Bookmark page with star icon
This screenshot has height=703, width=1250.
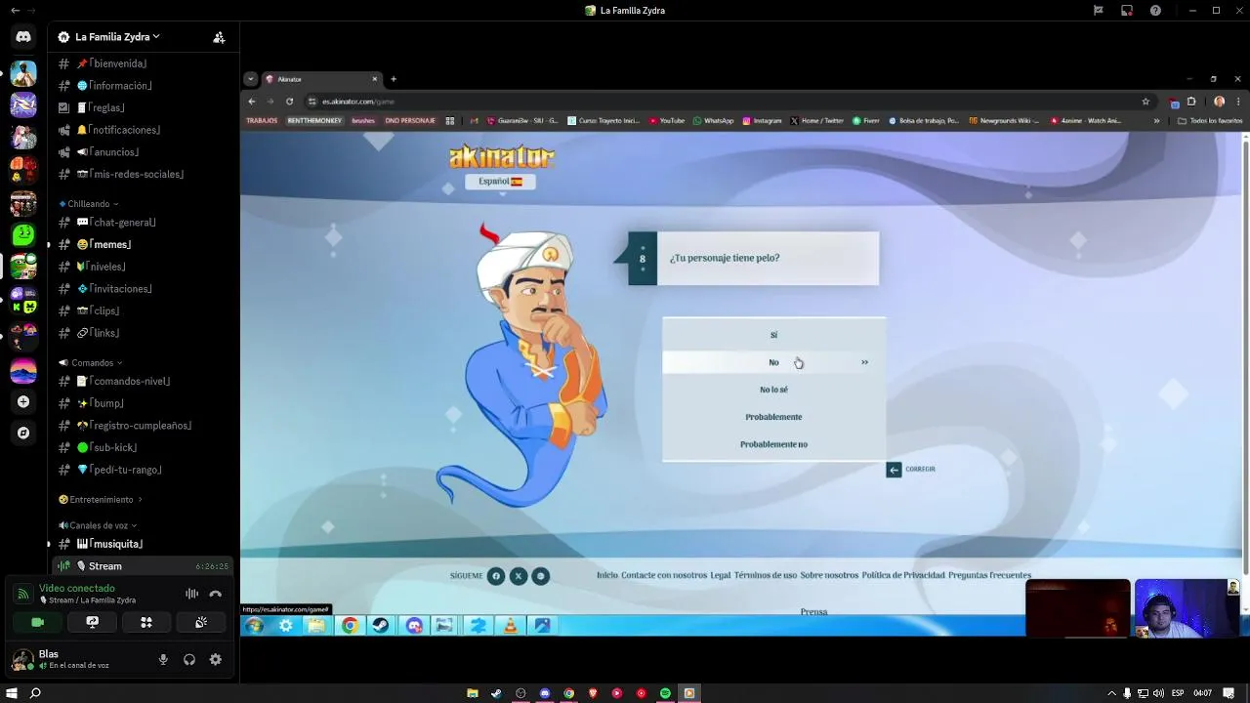coord(1146,102)
